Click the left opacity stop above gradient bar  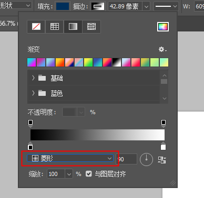30,123
